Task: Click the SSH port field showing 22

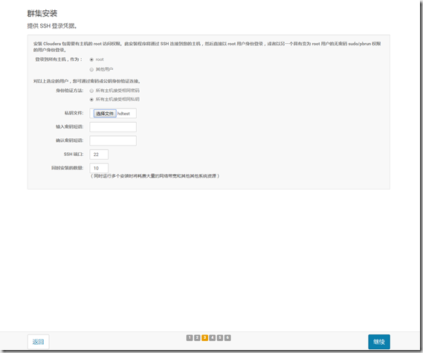Action: tap(99, 155)
